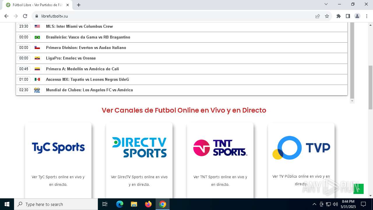Open Ascenso MX: Tapatío vs Leones Negros UdeG
Screen dimensions: 373x210
tap(87, 79)
